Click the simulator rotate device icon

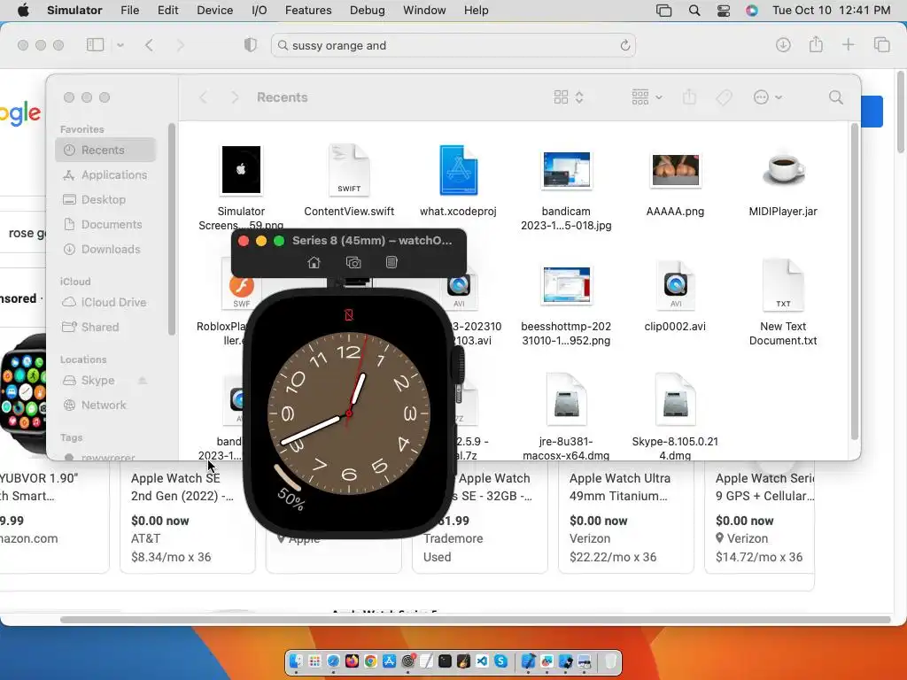(x=391, y=262)
